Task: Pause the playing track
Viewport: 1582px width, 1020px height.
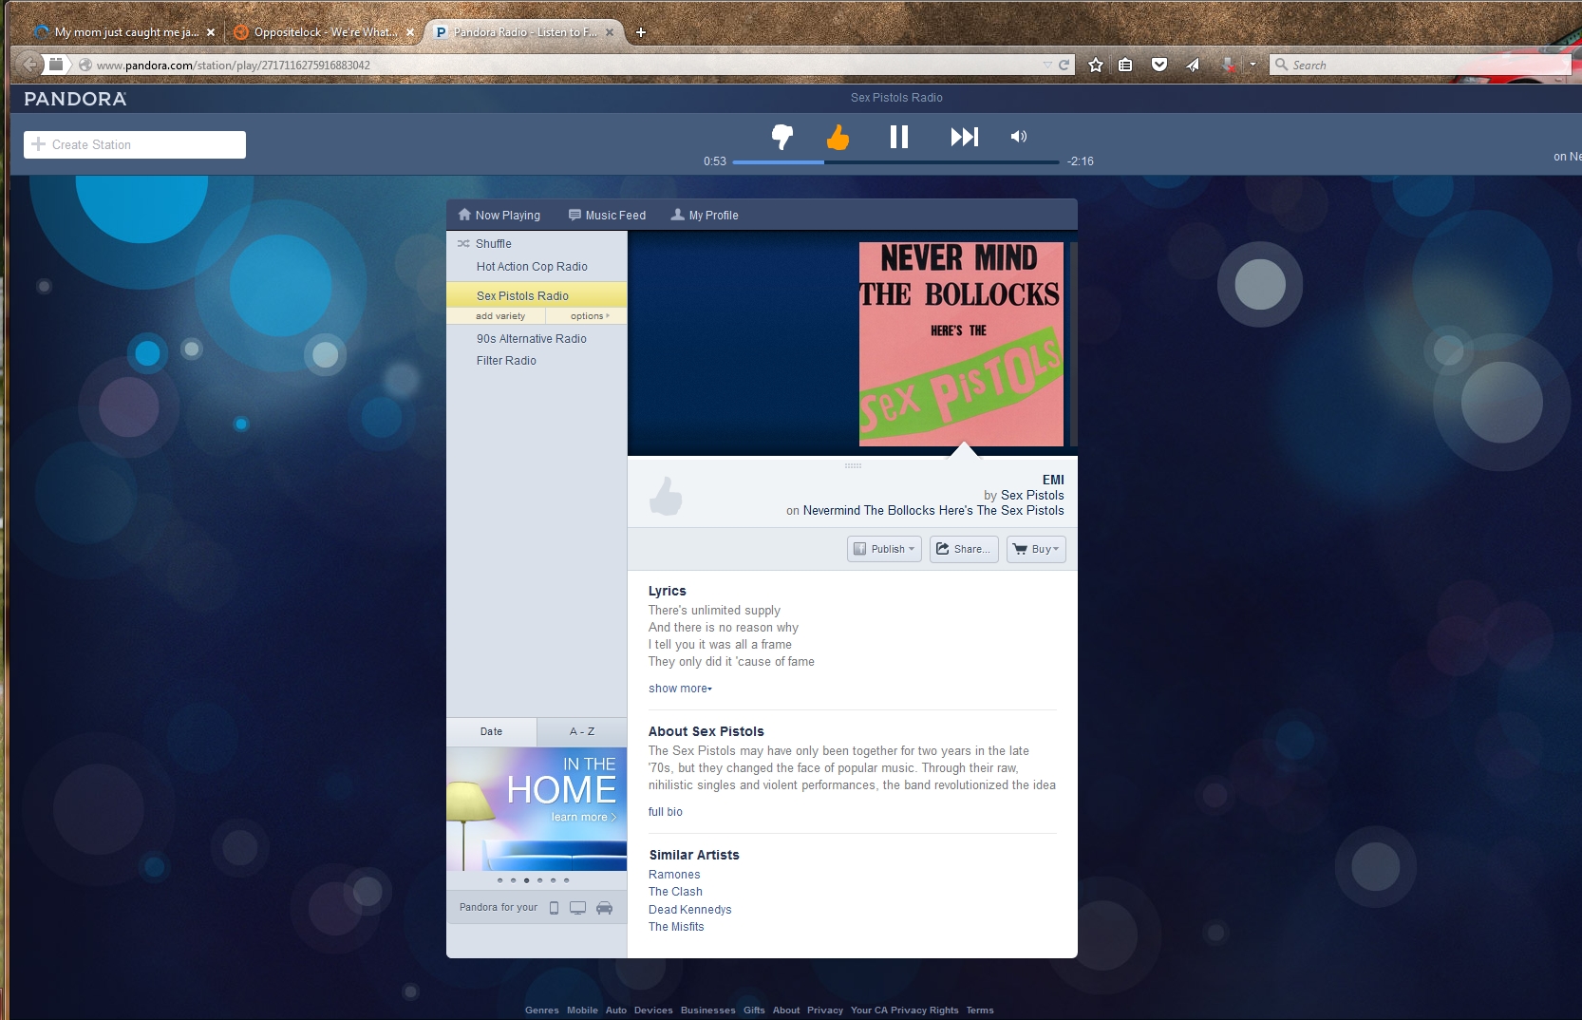Action: point(898,137)
